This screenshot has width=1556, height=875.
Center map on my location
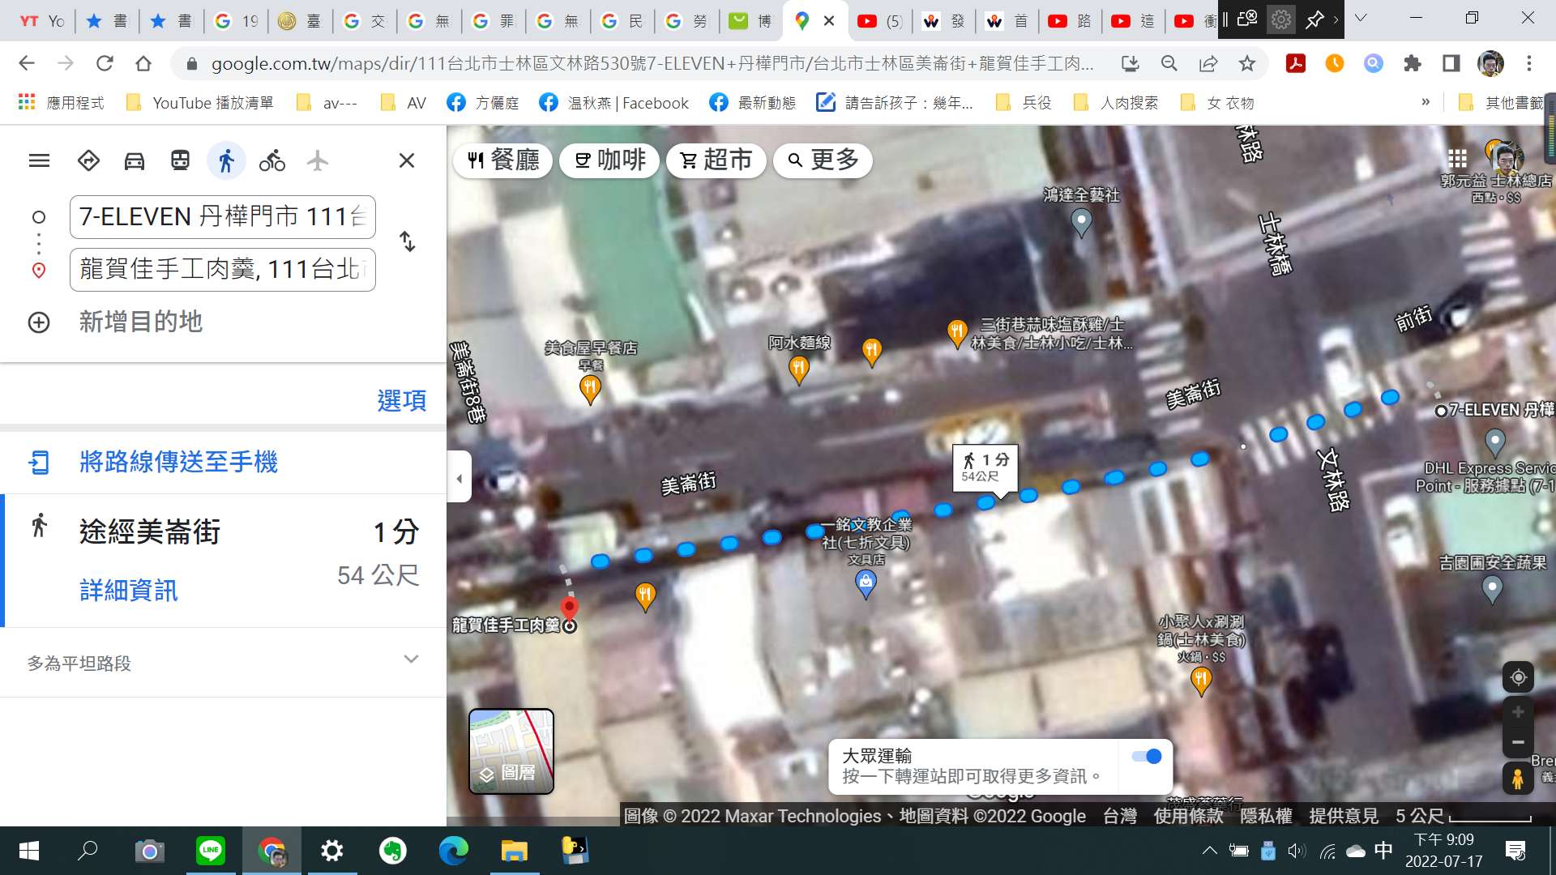(x=1519, y=677)
